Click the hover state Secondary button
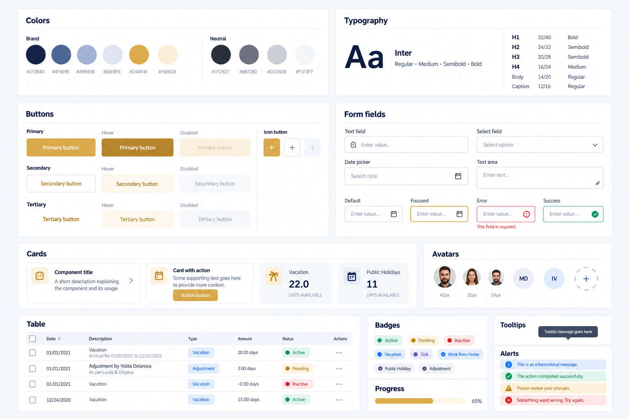629x419 pixels. pos(138,184)
